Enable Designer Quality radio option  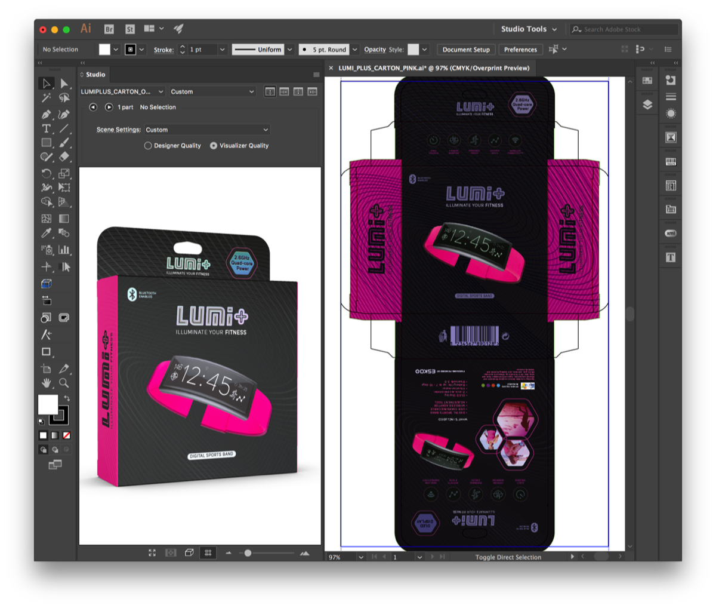148,146
